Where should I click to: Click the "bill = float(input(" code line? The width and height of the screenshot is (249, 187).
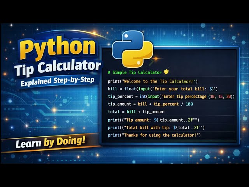pos(163,89)
